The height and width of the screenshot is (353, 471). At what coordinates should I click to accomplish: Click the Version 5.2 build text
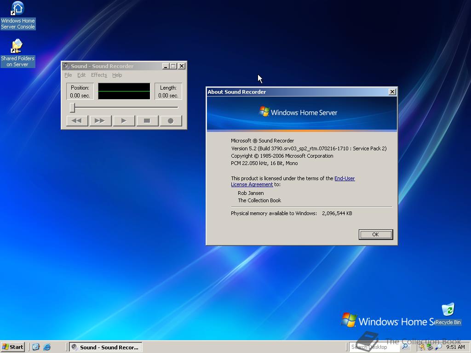point(309,148)
